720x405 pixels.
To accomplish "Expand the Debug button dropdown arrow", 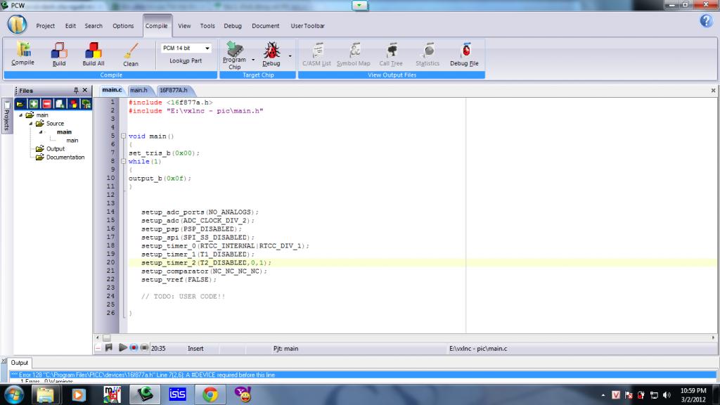I will tap(290, 56).
